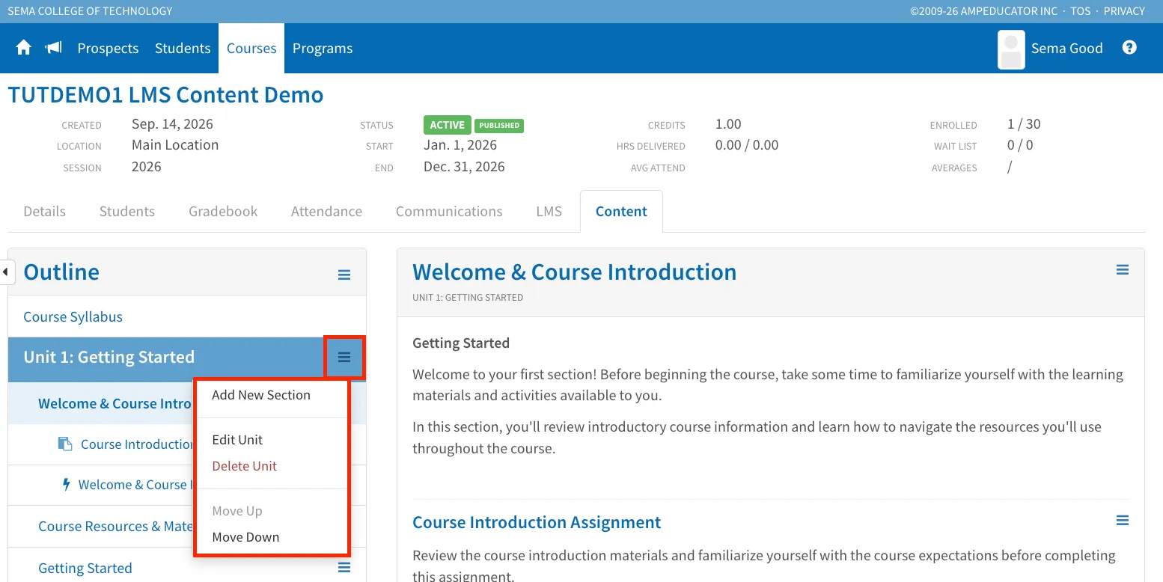Select Move Down in the unit menu
Image resolution: width=1163 pixels, height=582 pixels.
point(245,537)
